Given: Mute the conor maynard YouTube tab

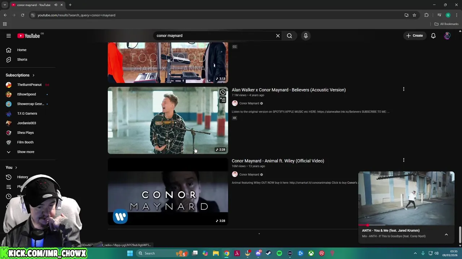Looking at the screenshot, I should 56,5.
